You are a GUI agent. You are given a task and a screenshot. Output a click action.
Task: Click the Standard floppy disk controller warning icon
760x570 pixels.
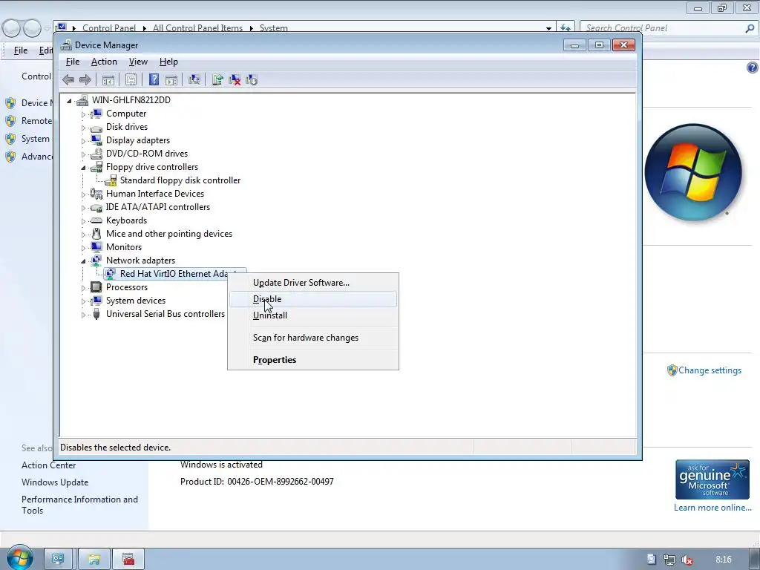coord(111,181)
